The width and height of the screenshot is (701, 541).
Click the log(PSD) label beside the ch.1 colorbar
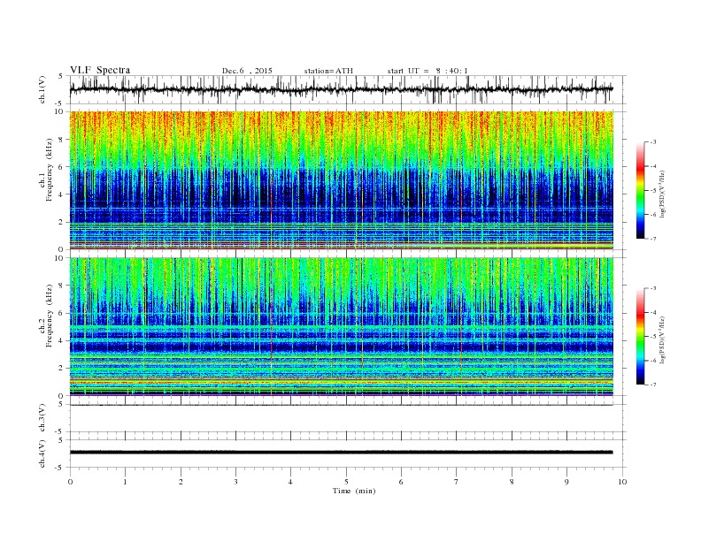pyautogui.click(x=662, y=194)
